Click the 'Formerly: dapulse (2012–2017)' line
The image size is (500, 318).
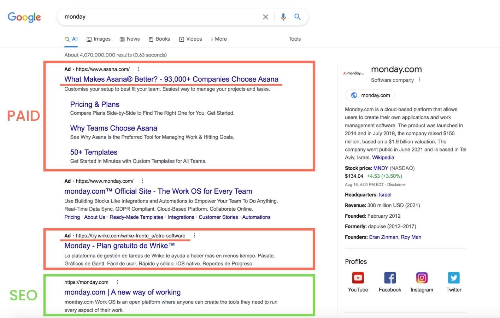point(381,226)
